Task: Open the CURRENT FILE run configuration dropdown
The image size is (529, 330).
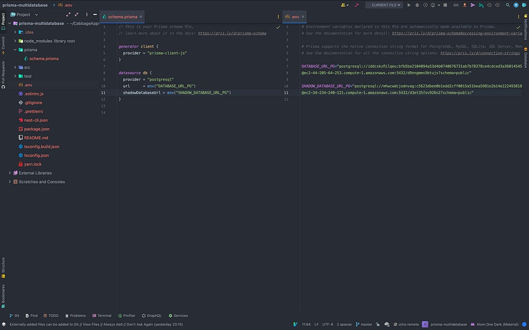Action: click(x=384, y=5)
